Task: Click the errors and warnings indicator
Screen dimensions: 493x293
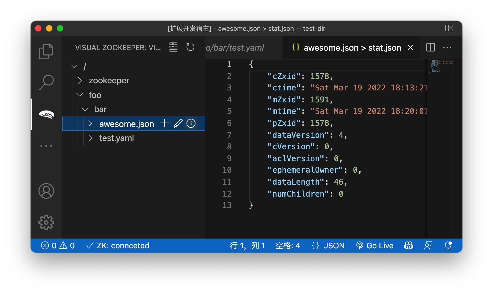Action: 58,245
